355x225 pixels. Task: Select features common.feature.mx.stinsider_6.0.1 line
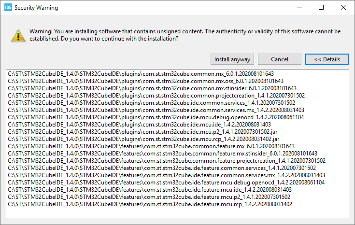coord(163,154)
